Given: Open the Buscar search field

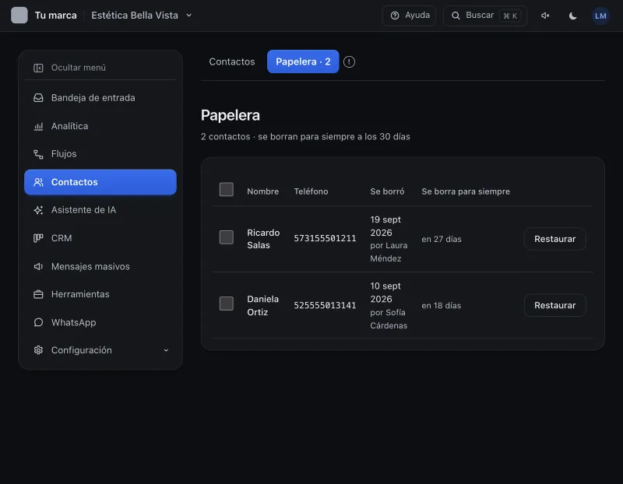Looking at the screenshot, I should (485, 16).
